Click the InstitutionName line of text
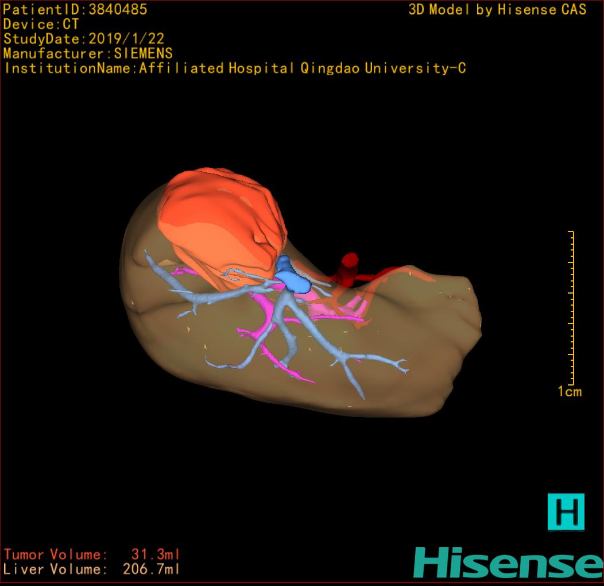The height and width of the screenshot is (586, 604). click(x=234, y=68)
